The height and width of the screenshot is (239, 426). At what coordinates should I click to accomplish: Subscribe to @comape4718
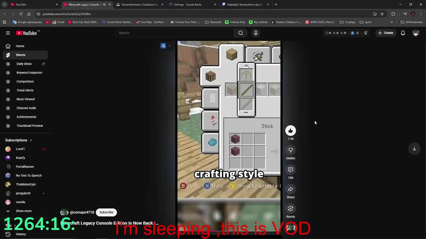106,212
